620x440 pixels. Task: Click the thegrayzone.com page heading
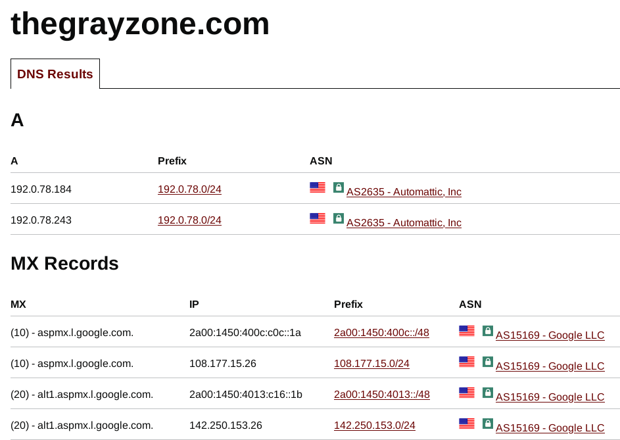(x=140, y=24)
